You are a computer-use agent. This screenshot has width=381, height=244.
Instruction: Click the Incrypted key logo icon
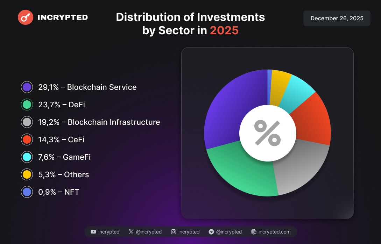[26, 17]
